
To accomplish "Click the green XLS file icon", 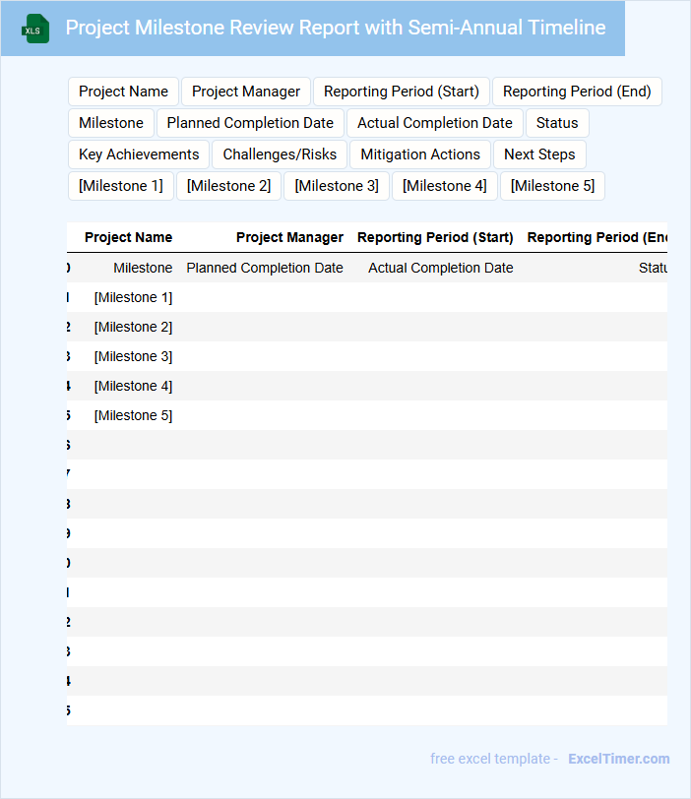I will [35, 29].
